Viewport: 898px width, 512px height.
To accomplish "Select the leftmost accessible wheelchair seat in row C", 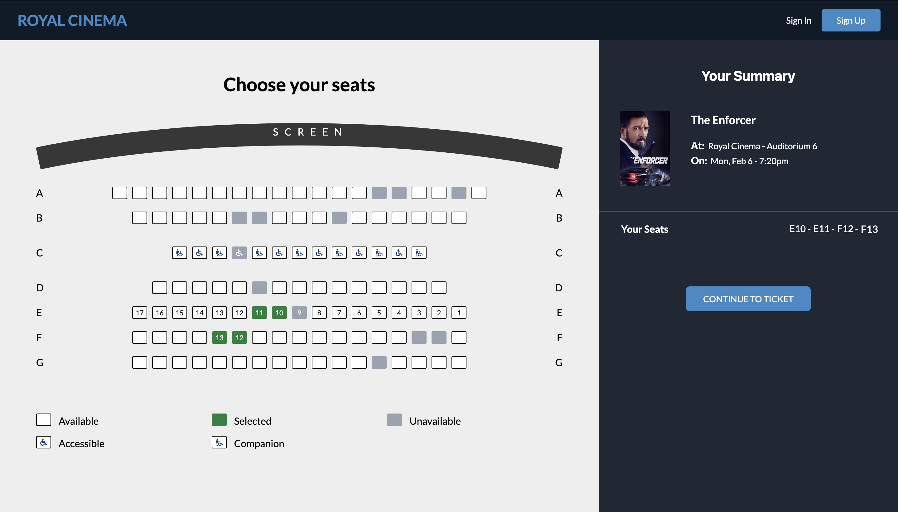I will [199, 252].
